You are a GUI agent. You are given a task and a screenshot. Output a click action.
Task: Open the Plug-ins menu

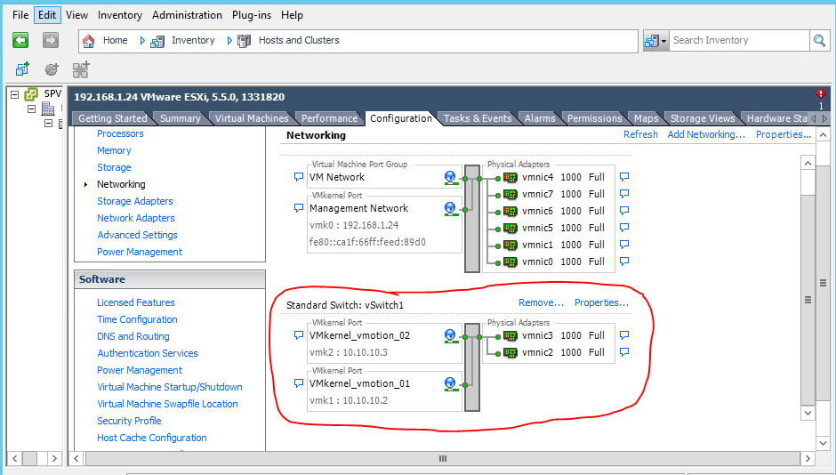pyautogui.click(x=252, y=15)
